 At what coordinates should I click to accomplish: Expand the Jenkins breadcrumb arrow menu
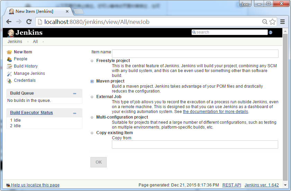click(x=28, y=42)
